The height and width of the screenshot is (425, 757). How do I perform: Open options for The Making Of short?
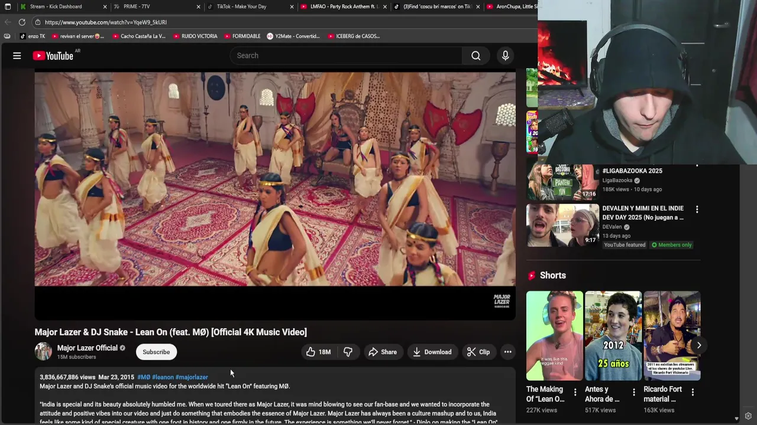[575, 392]
